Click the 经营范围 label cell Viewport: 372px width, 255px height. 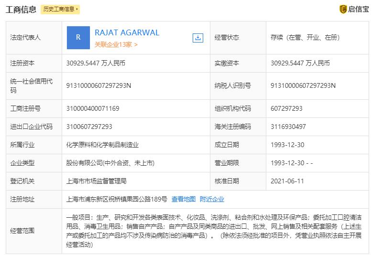(34, 231)
